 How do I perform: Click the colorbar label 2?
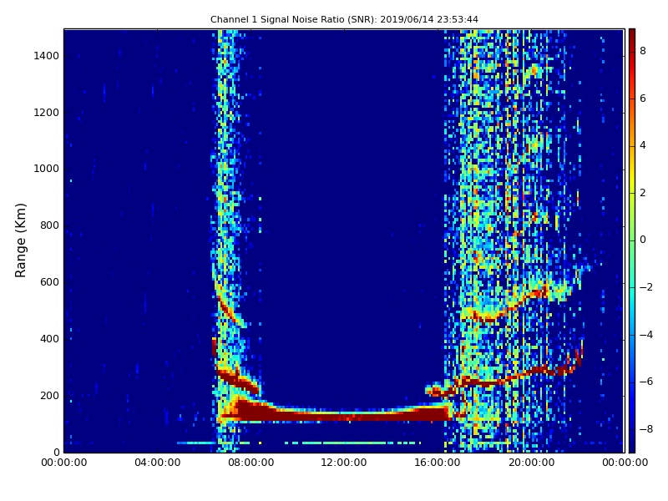pos(643,193)
